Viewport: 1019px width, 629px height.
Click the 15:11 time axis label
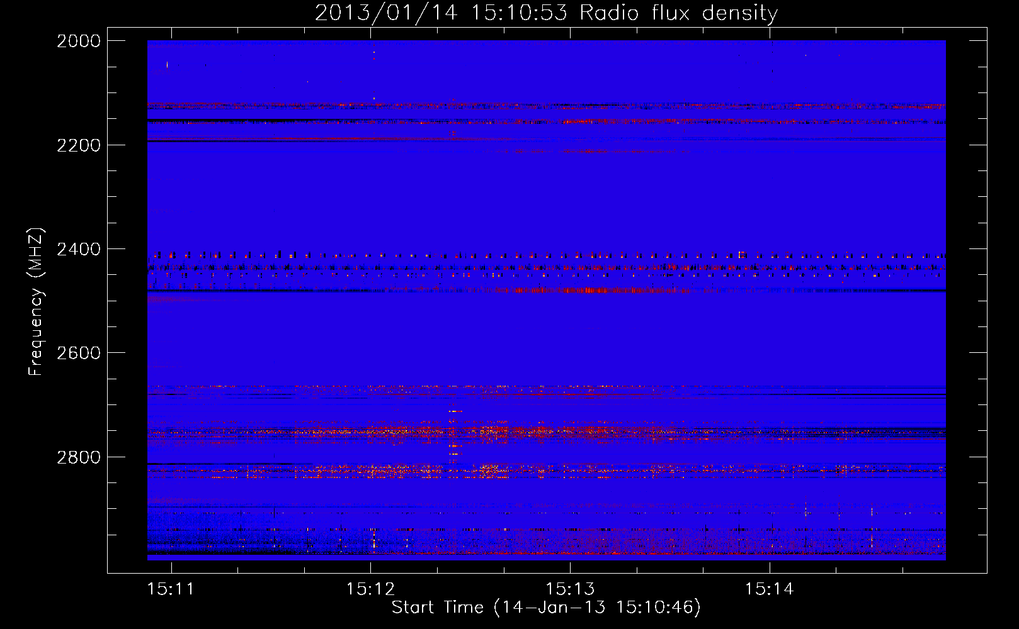point(171,589)
